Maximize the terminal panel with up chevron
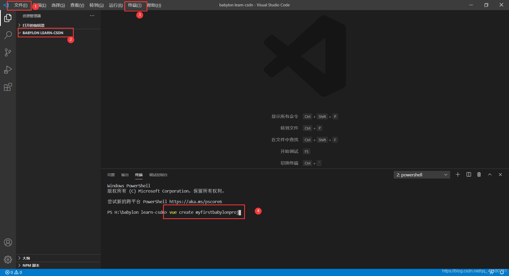The width and height of the screenshot is (509, 276). 490,175
